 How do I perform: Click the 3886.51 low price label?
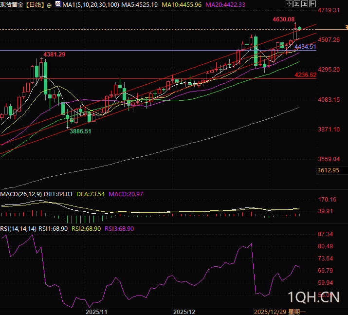(x=80, y=131)
